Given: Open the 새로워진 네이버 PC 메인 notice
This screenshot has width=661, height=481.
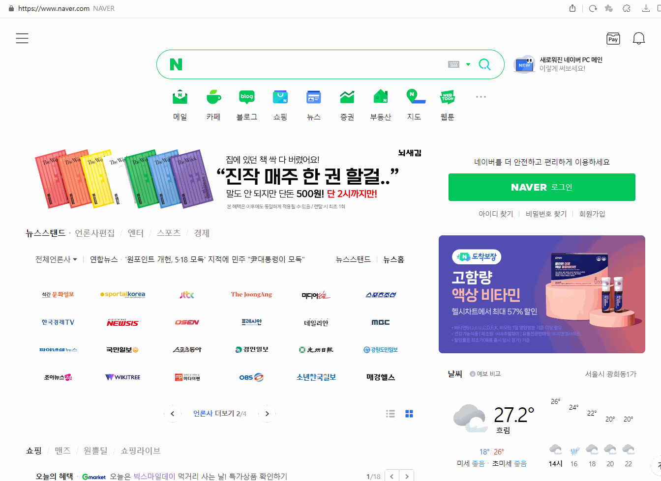Looking at the screenshot, I should pyautogui.click(x=558, y=64).
